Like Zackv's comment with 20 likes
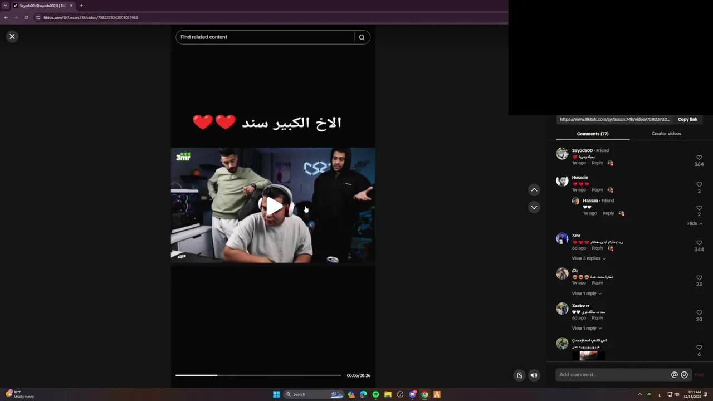This screenshot has height=401, width=713. [699, 312]
